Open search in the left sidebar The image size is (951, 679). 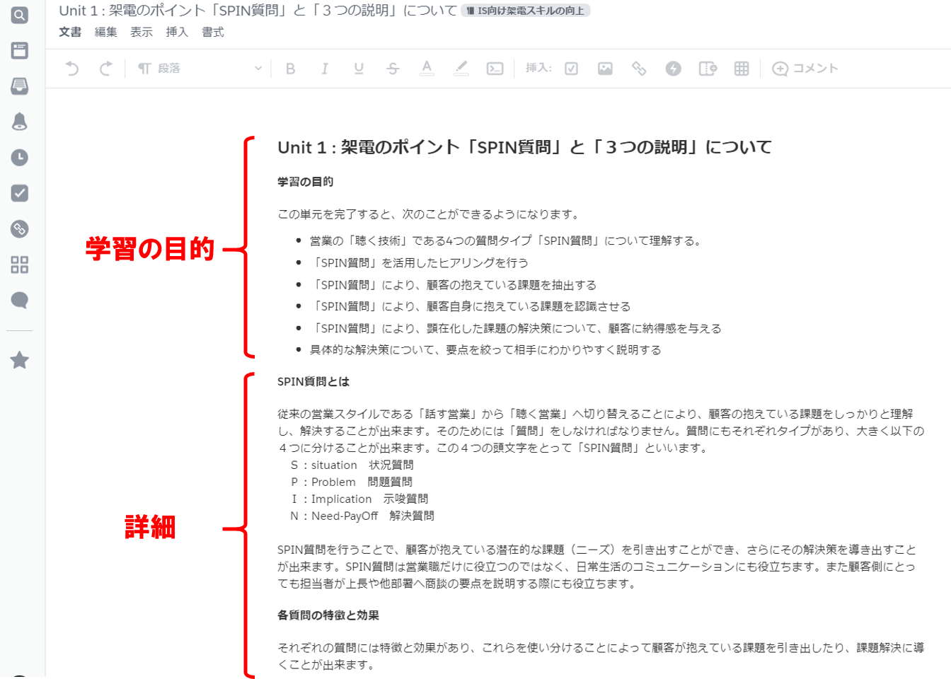point(20,15)
